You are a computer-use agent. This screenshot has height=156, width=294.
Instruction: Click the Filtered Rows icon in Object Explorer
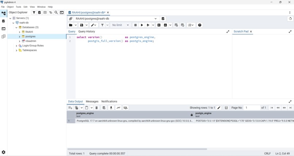coord(51,12)
